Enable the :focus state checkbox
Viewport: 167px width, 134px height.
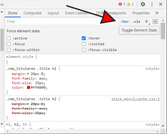coord(9,44)
